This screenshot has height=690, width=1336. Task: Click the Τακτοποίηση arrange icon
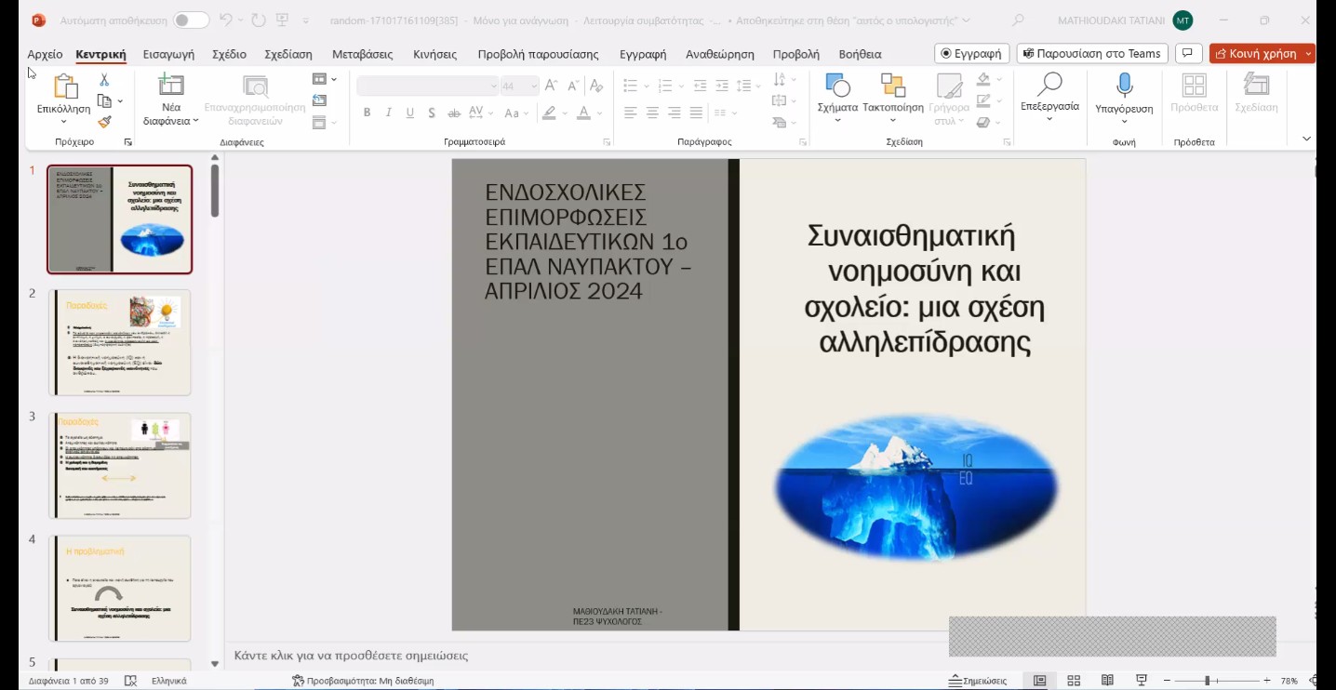[x=893, y=86]
